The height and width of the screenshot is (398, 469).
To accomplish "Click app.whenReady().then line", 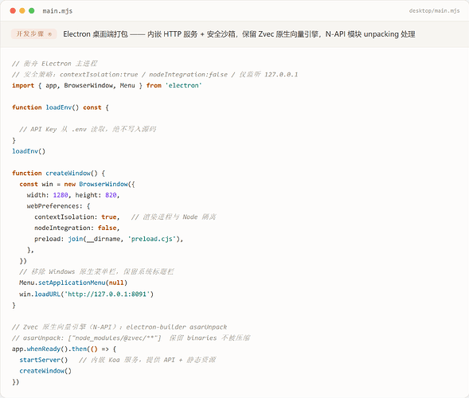I will click(x=64, y=349).
